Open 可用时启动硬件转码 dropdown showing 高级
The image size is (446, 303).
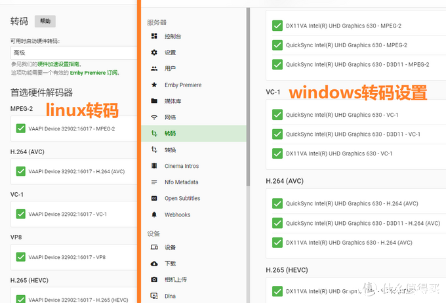(x=73, y=52)
